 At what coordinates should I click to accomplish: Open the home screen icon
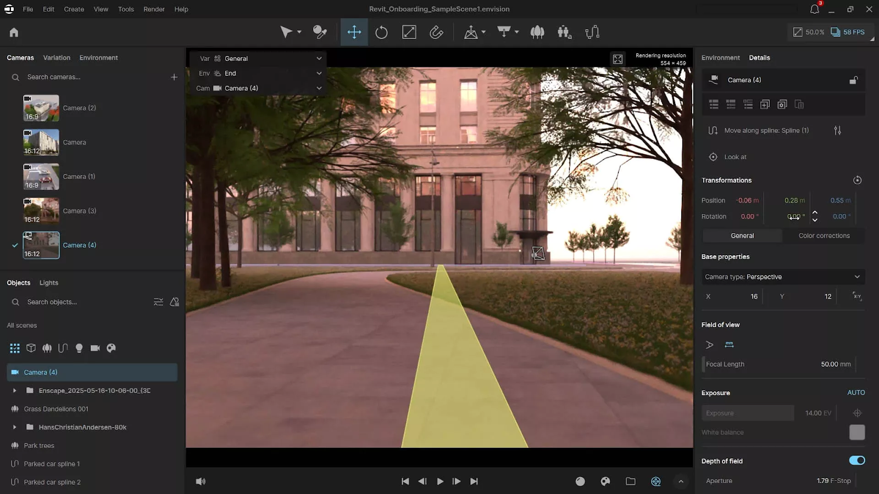(x=14, y=32)
